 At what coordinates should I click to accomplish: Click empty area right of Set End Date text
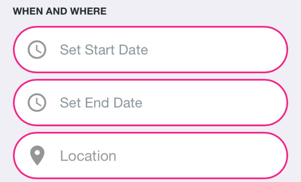click(x=211, y=103)
